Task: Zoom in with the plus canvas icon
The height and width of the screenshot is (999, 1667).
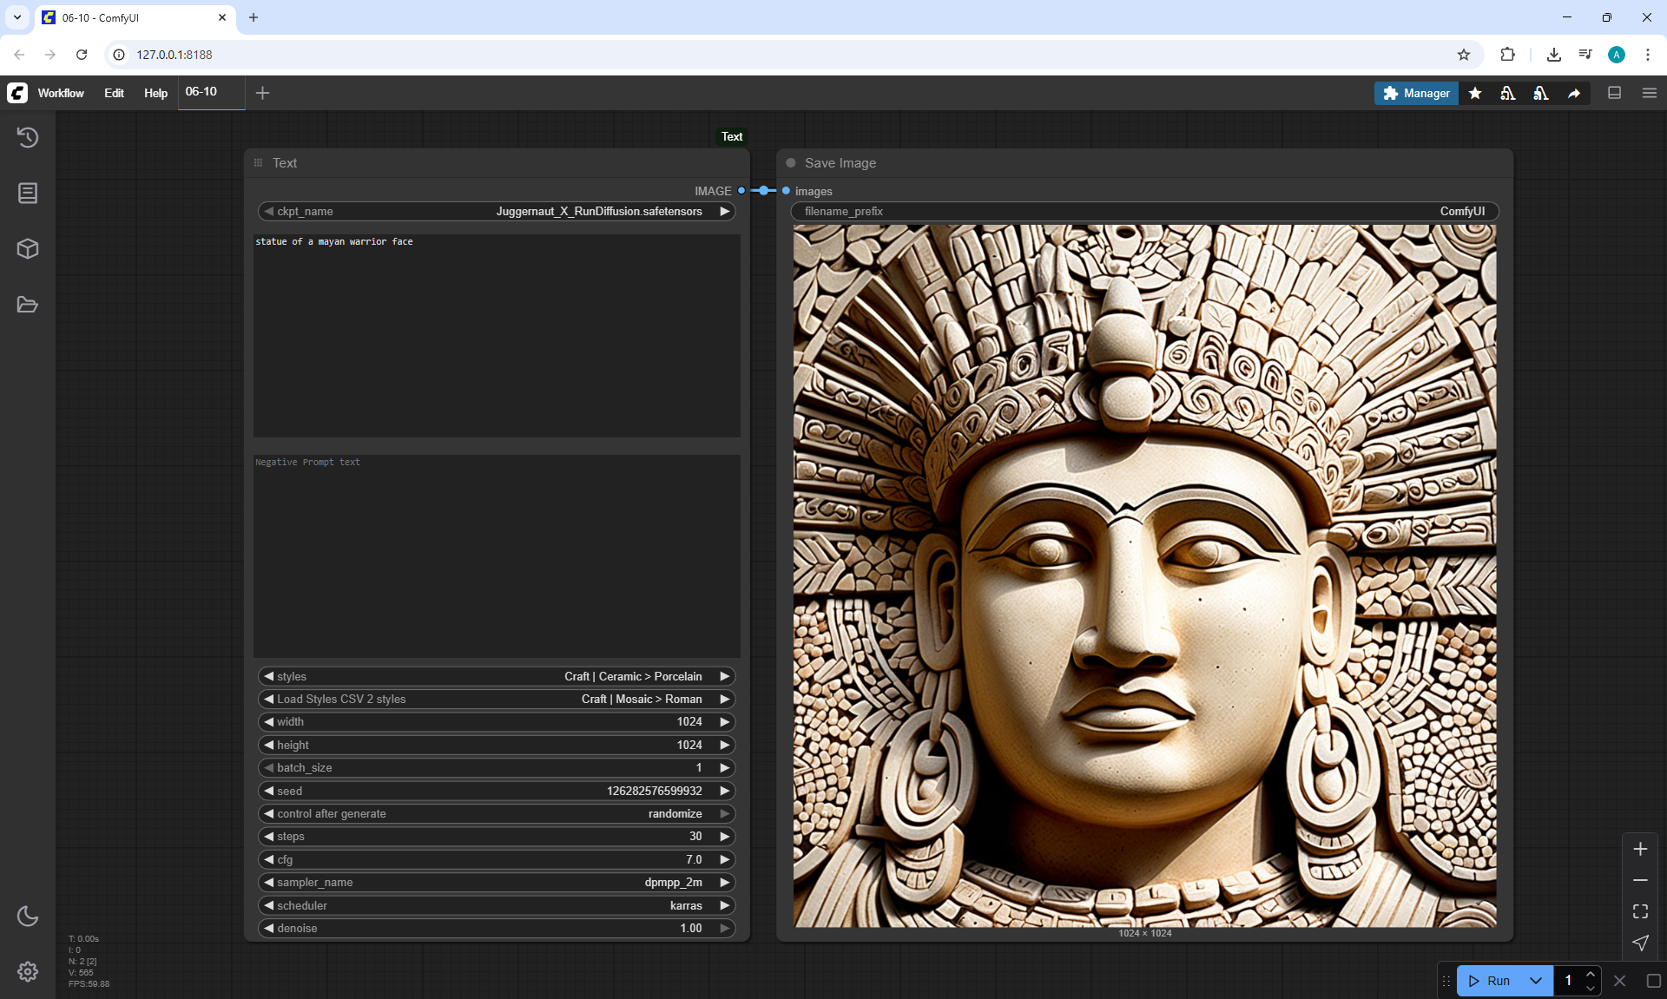Action: (1640, 849)
